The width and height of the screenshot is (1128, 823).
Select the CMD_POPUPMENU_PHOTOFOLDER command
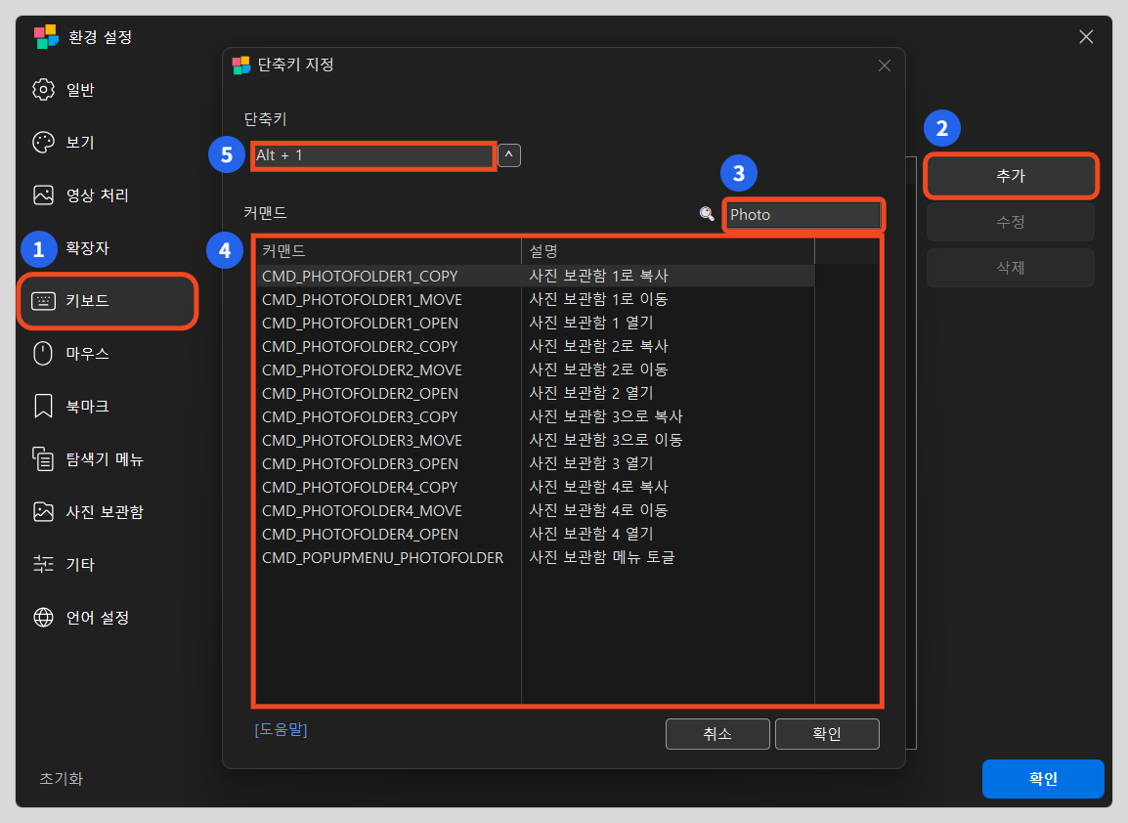[x=536, y=557]
